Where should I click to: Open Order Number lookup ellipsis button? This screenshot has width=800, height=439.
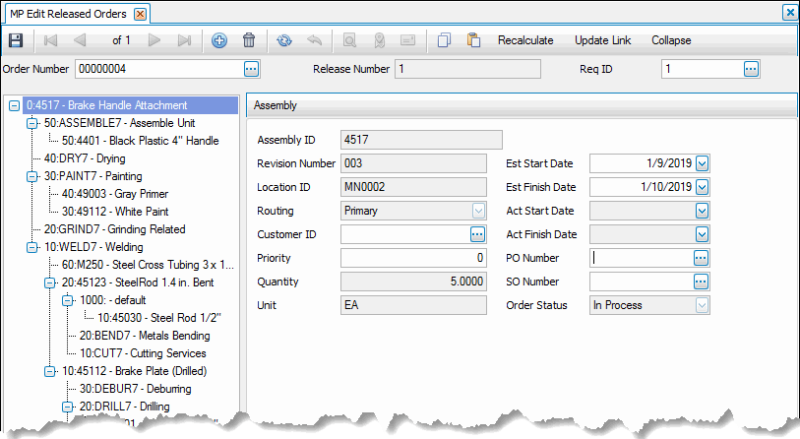(x=251, y=69)
